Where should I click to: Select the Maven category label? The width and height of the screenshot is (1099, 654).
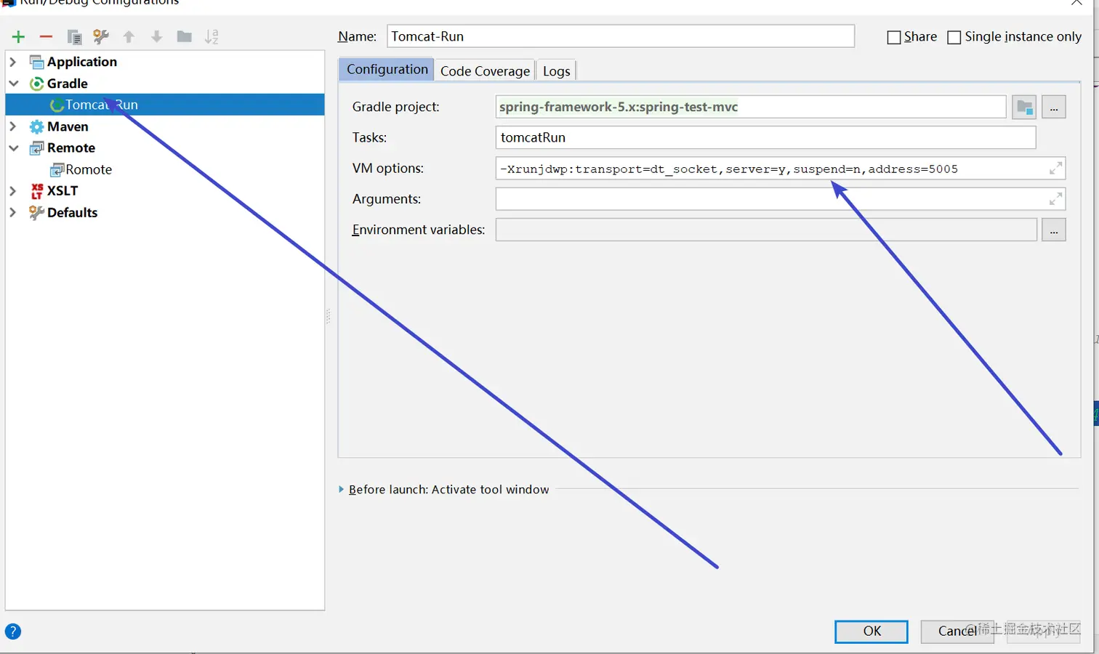click(68, 126)
